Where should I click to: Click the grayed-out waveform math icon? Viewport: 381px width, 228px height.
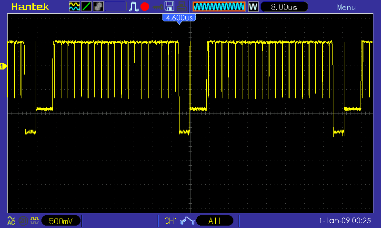[98, 7]
